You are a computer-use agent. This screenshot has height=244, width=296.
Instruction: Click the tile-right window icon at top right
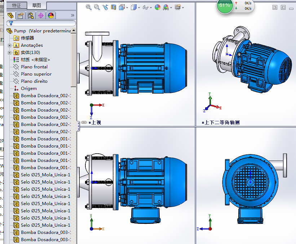point(283,7)
